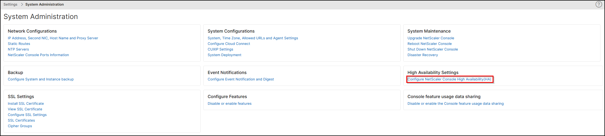This screenshot has width=605, height=136.
Task: Click Install SSL Certificate link
Action: 26,104
